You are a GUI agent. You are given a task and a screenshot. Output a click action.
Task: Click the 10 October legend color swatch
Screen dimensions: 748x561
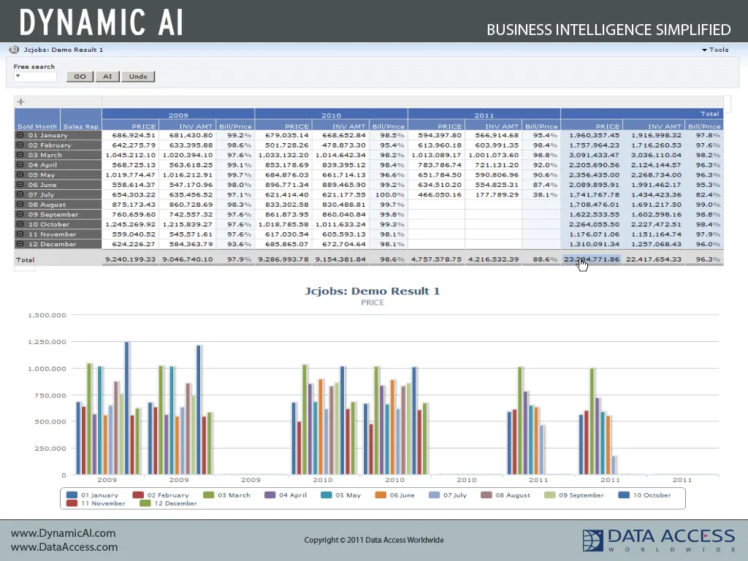[x=624, y=495]
